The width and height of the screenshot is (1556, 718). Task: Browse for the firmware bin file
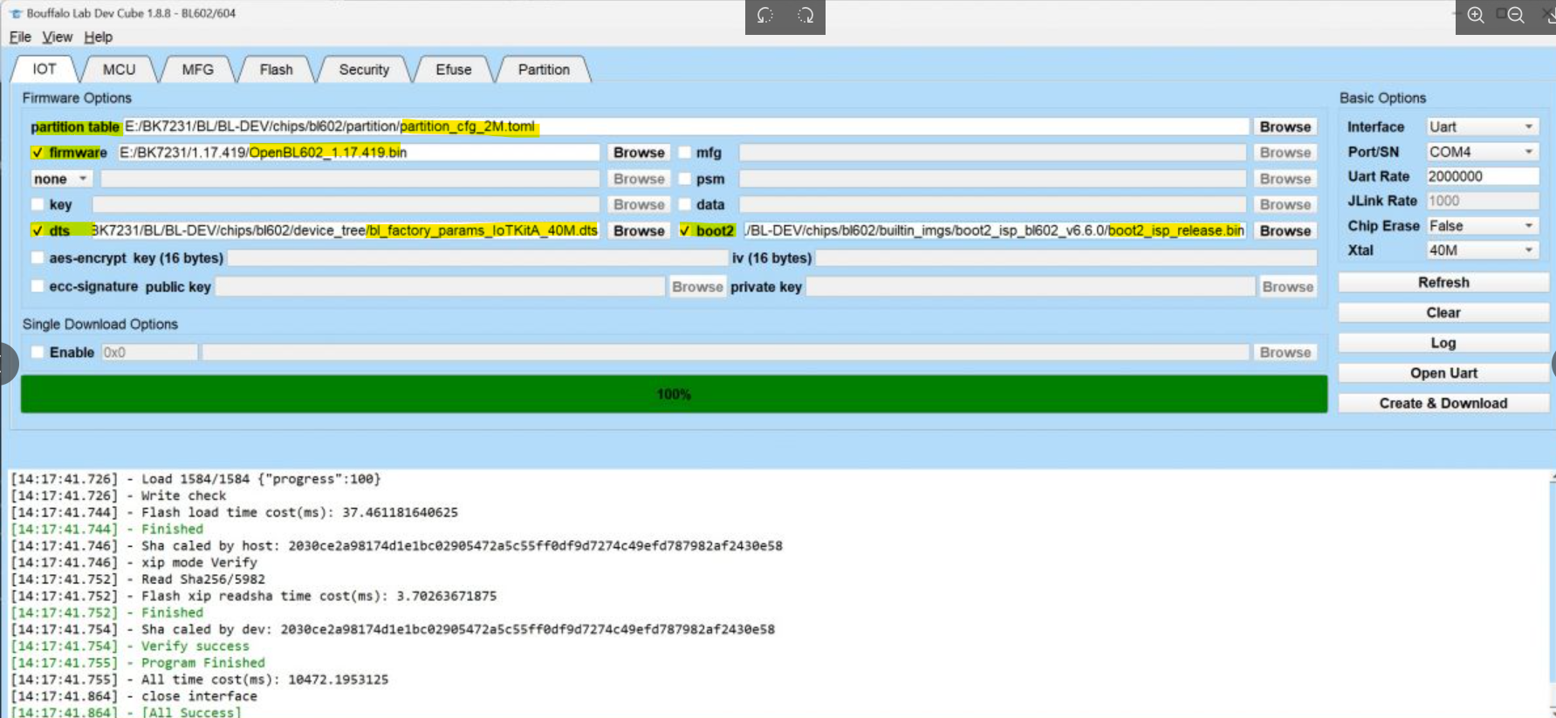(639, 153)
